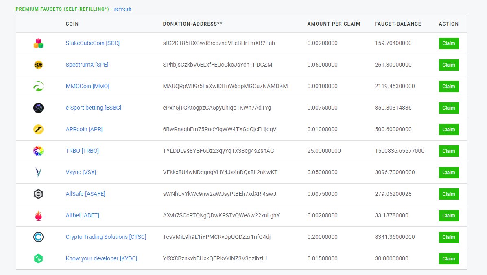Select the Vsync donation address starting VEkkx8U4
This screenshot has height=275, width=487.
220,172
